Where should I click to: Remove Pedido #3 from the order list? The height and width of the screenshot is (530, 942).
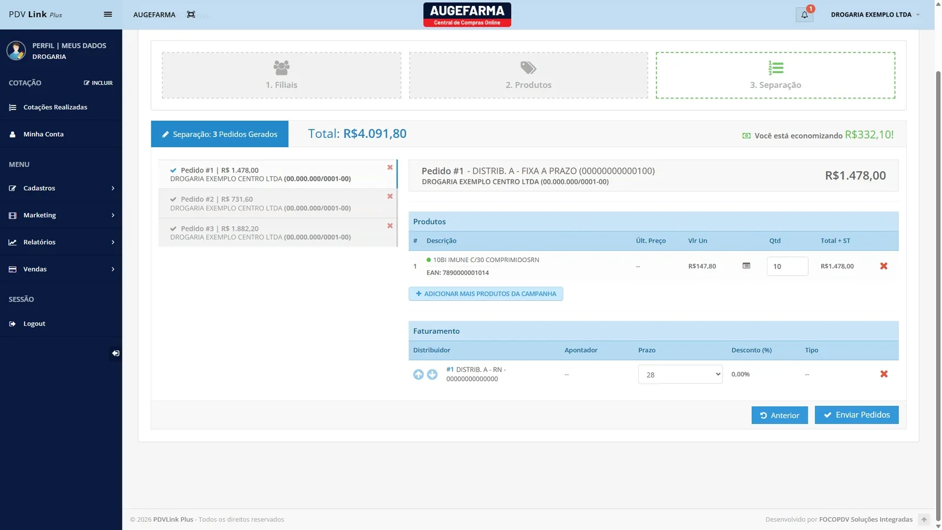(390, 226)
